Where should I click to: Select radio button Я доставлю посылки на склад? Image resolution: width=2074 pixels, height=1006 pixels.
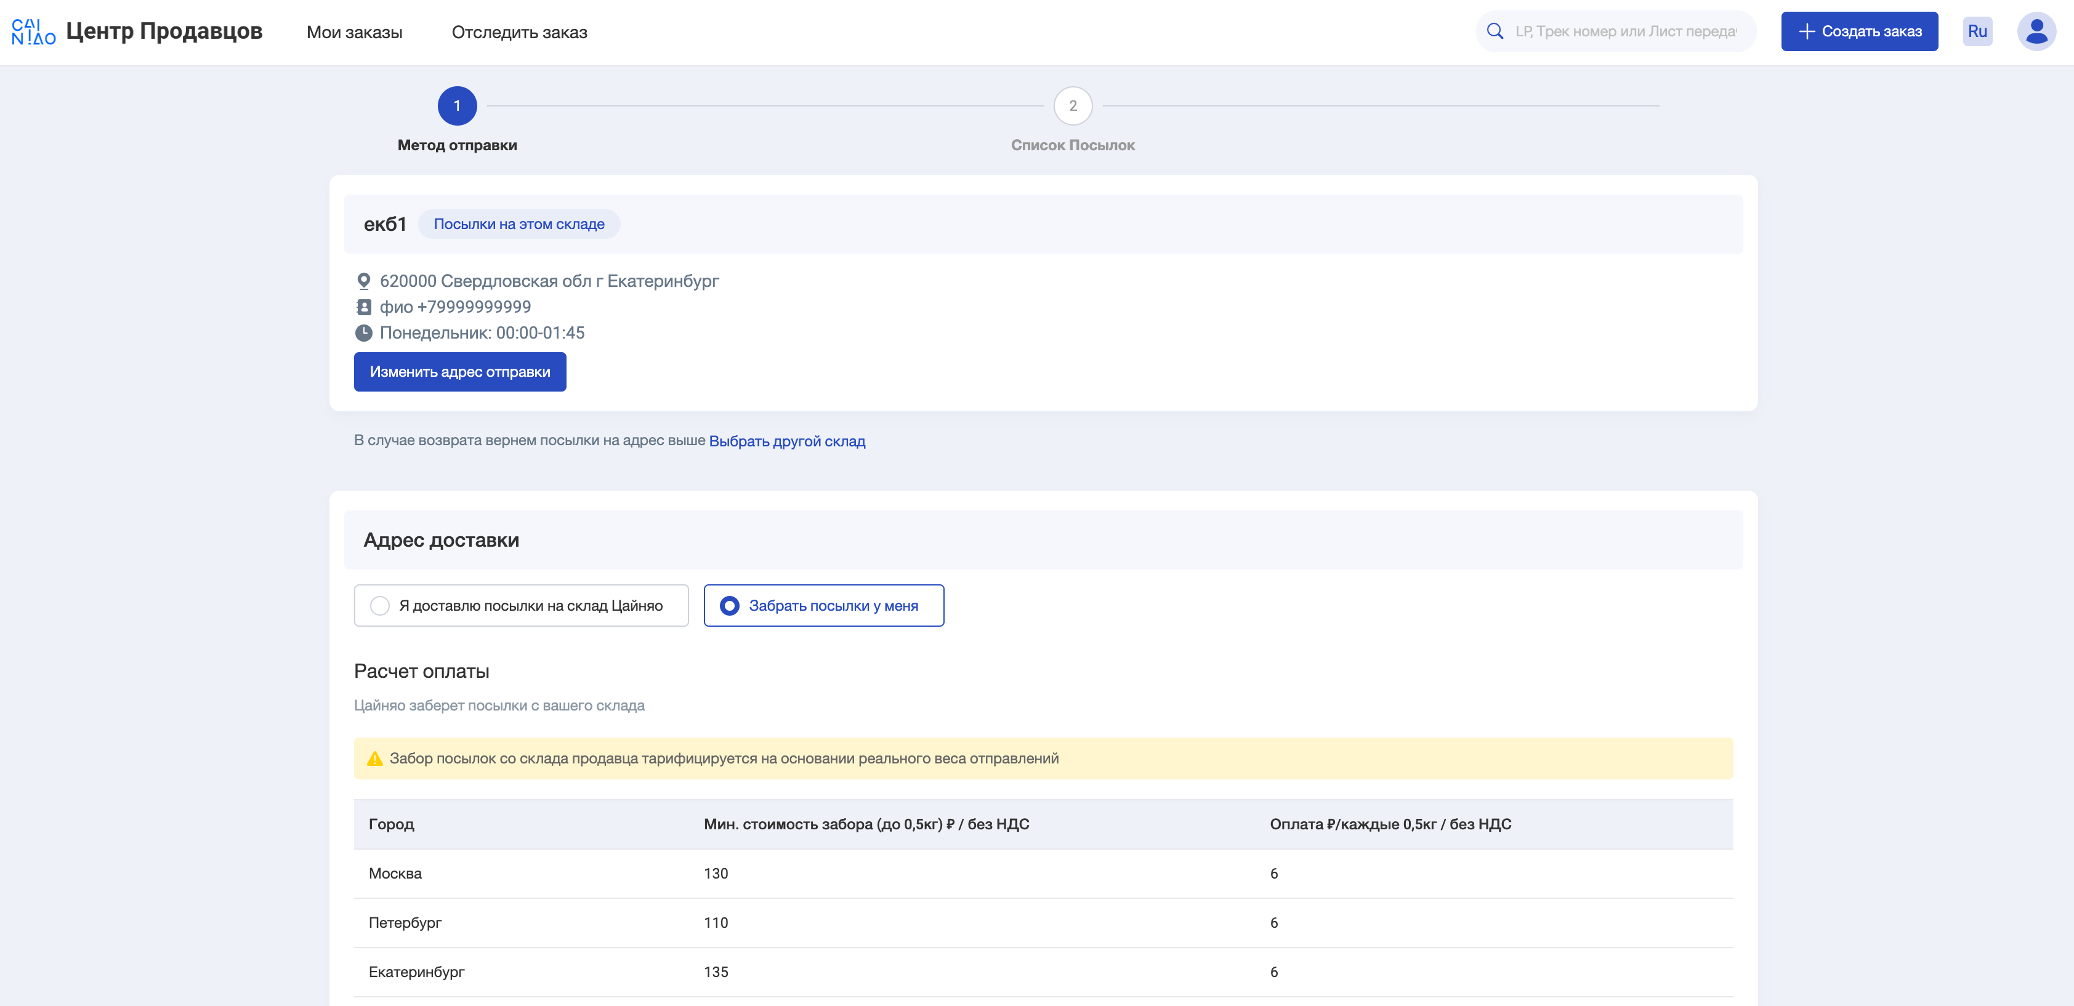pos(379,605)
